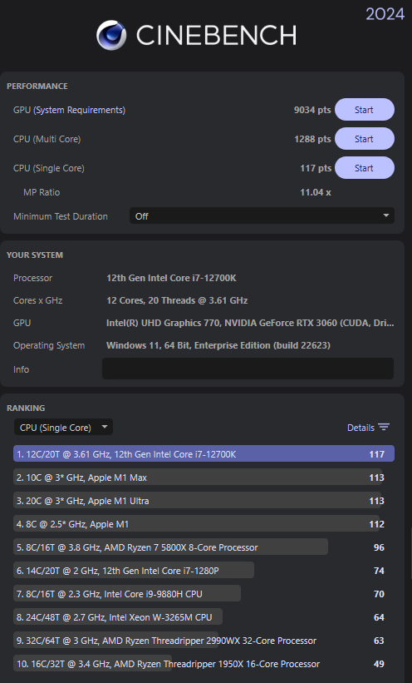Click the GPU value Intel(R) UHD Graphics 770
Viewport: 412px width, 683px height.
[x=250, y=323]
